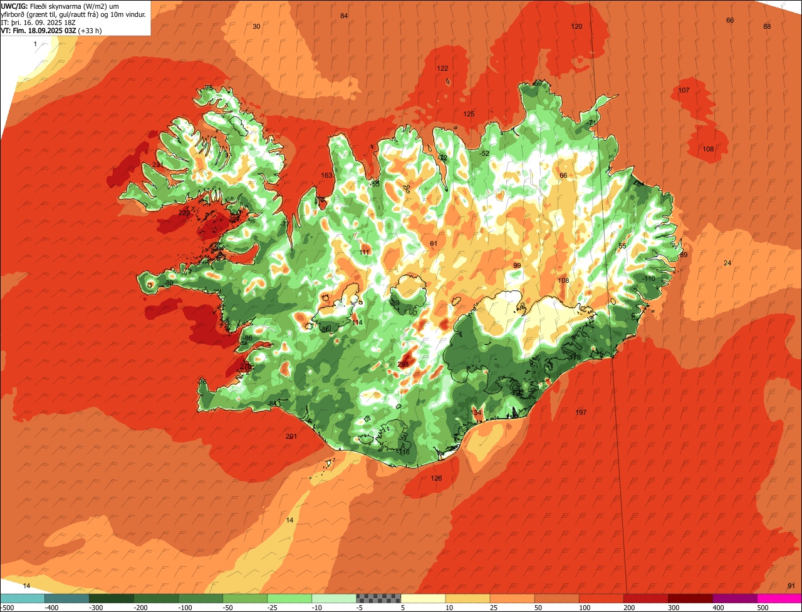Click the value '1' at the top left corner

click(x=35, y=44)
